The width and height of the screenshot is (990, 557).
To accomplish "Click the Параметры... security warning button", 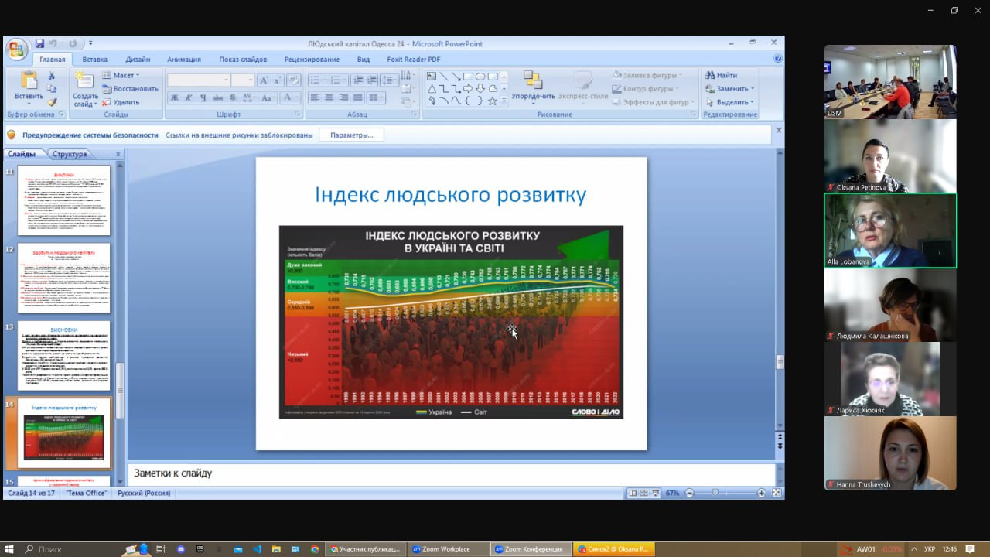I will pyautogui.click(x=351, y=135).
